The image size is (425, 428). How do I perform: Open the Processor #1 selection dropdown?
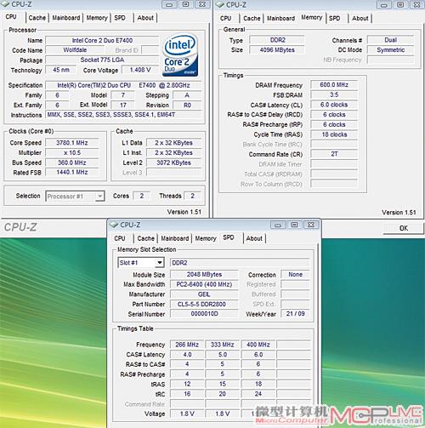click(x=99, y=196)
